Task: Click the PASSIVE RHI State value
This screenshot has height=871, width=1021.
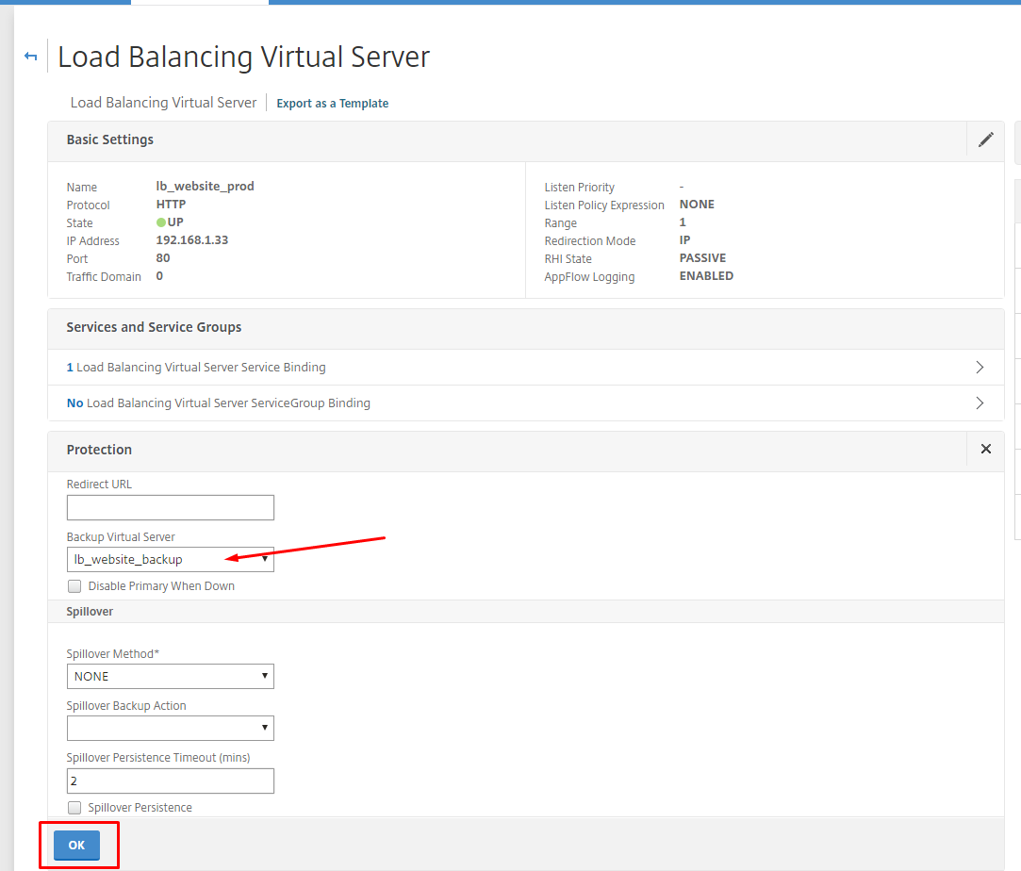Action: click(x=702, y=257)
